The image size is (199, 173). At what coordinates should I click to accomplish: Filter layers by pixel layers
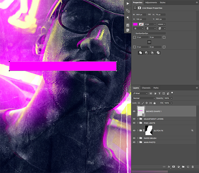pyautogui.click(x=151, y=93)
